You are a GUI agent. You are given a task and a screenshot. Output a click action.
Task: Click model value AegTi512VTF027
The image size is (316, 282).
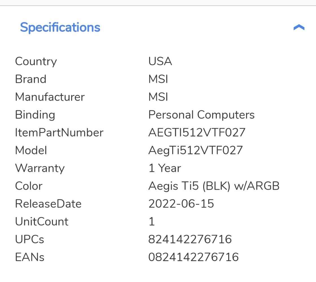tap(195, 150)
